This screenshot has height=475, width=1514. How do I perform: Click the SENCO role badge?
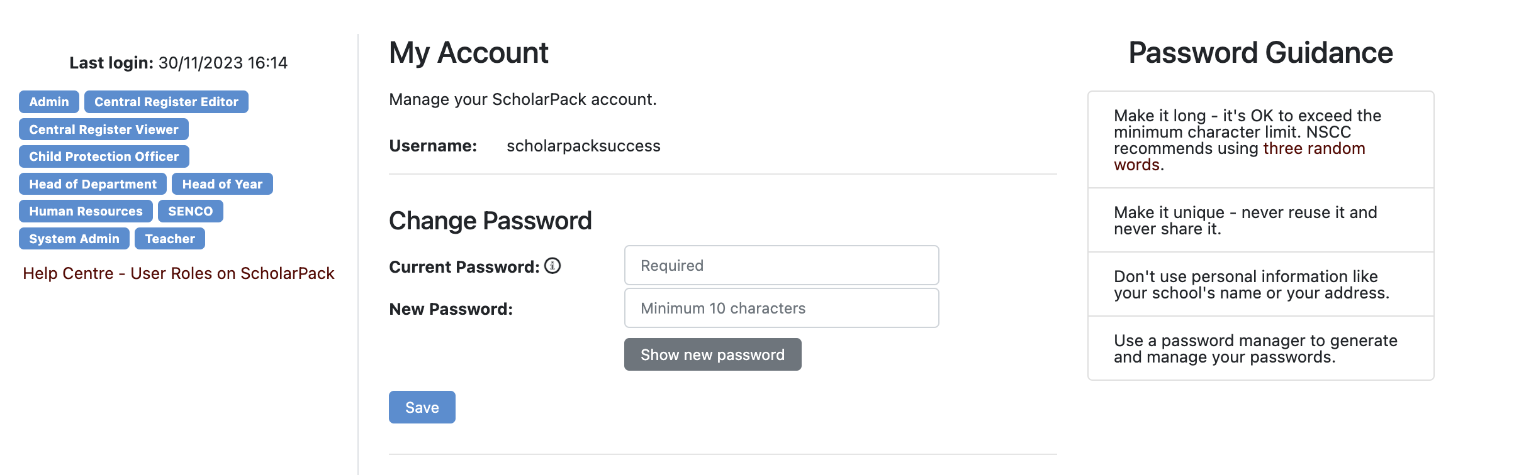coord(190,211)
